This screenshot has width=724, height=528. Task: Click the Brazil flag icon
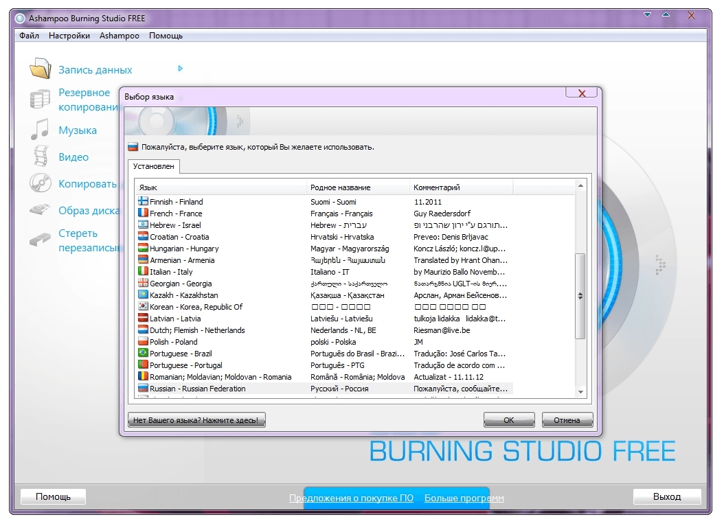click(143, 353)
